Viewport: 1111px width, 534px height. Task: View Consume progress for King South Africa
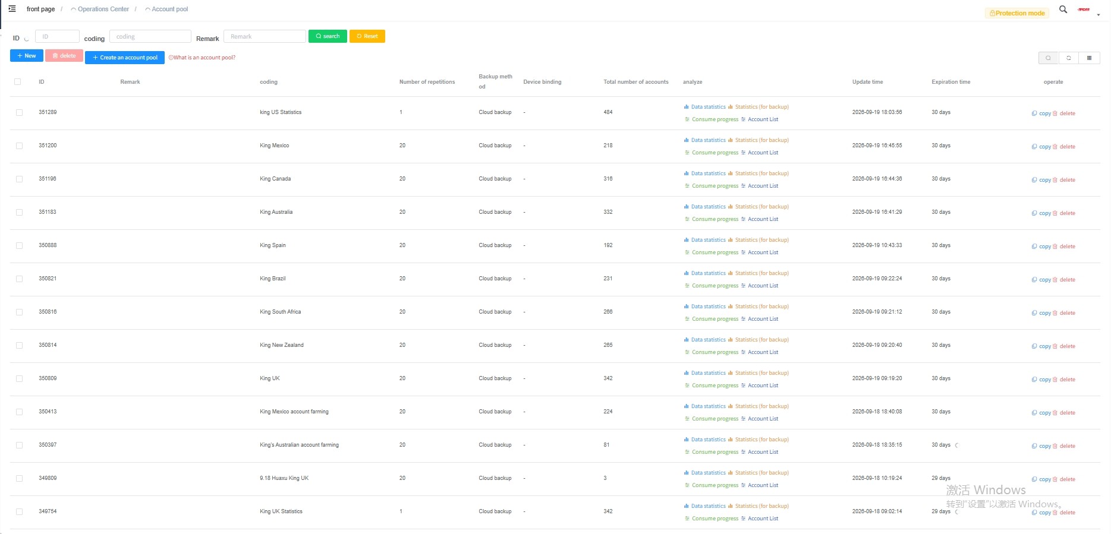(712, 319)
